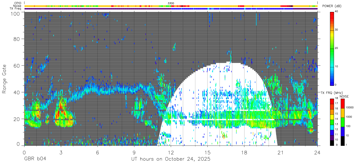Click the UT hours on October 24, 2025 title
Screen dimensions: 357x165
click(171, 159)
